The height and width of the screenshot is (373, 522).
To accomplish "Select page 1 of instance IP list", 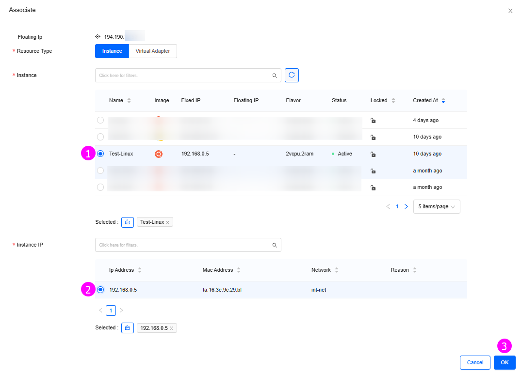I will 111,310.
